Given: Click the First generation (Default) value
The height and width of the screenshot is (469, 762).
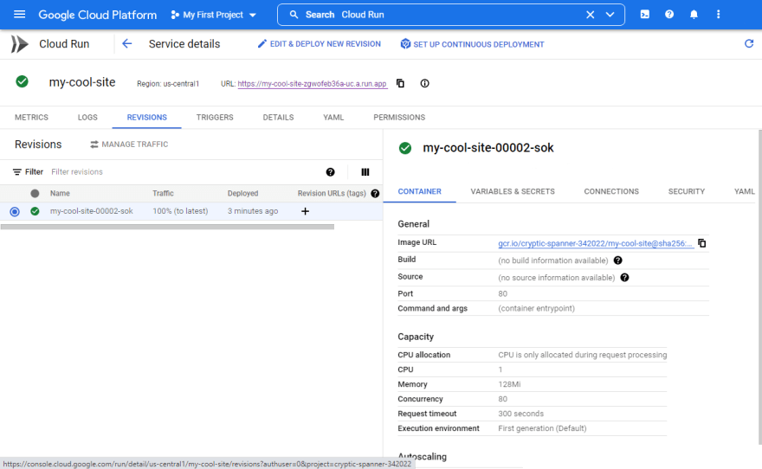Looking at the screenshot, I should (542, 428).
